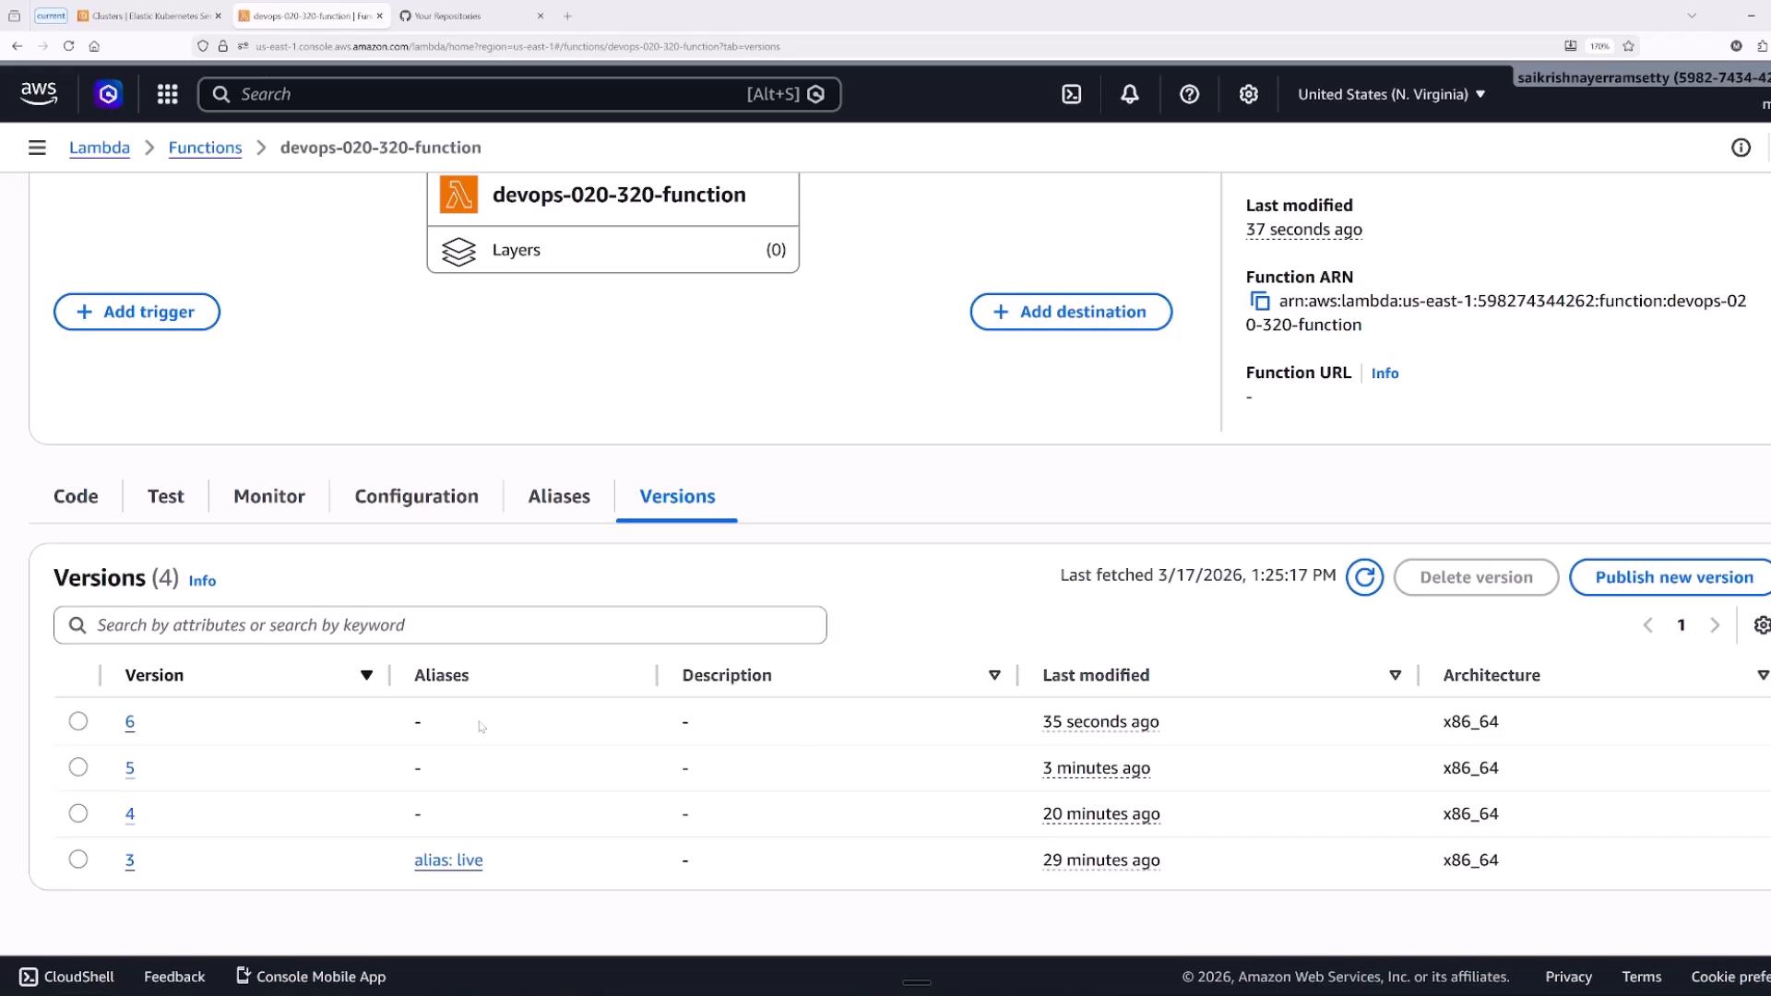Open the Amazon Q assistant icon
The width and height of the screenshot is (1771, 996).
109,94
